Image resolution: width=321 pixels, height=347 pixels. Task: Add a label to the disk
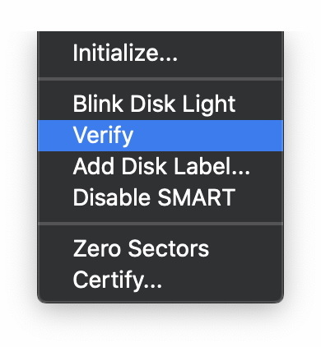click(160, 166)
